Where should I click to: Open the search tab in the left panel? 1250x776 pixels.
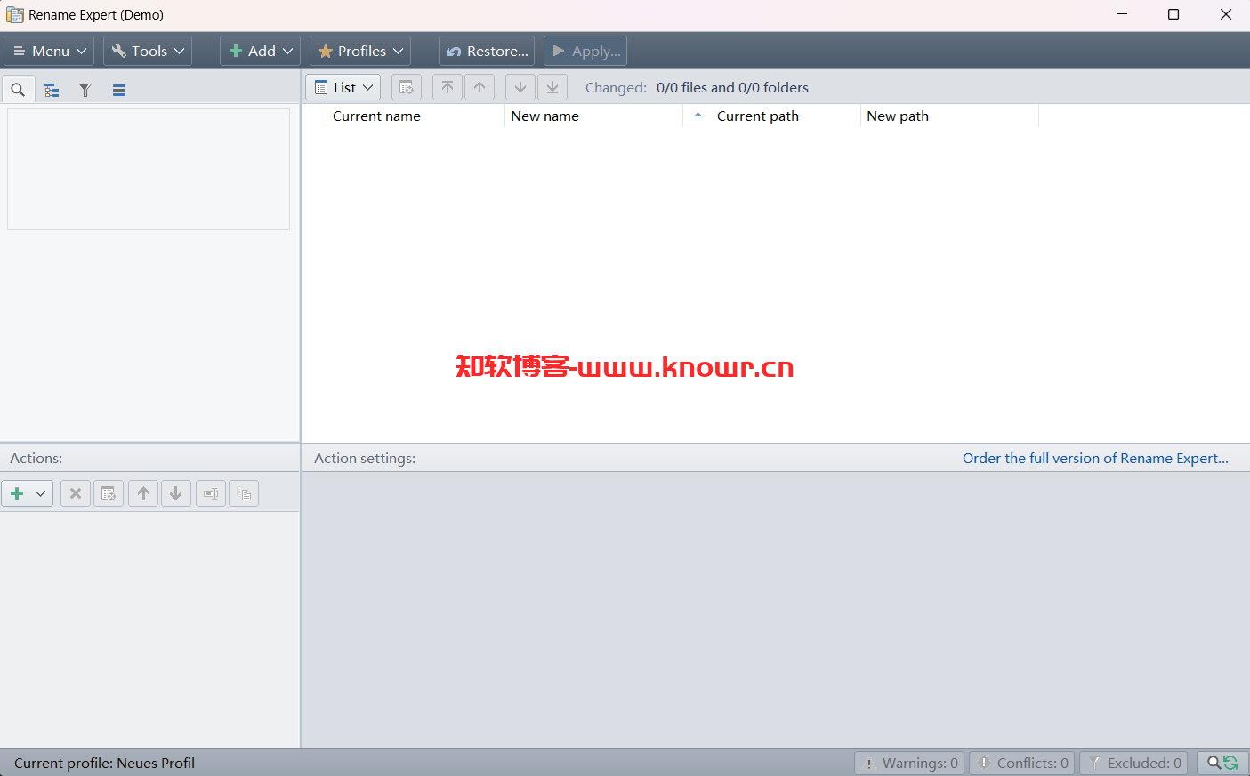click(x=18, y=90)
